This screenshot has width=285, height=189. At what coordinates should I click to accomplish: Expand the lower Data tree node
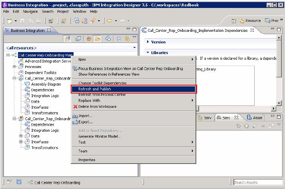click(x=21, y=136)
